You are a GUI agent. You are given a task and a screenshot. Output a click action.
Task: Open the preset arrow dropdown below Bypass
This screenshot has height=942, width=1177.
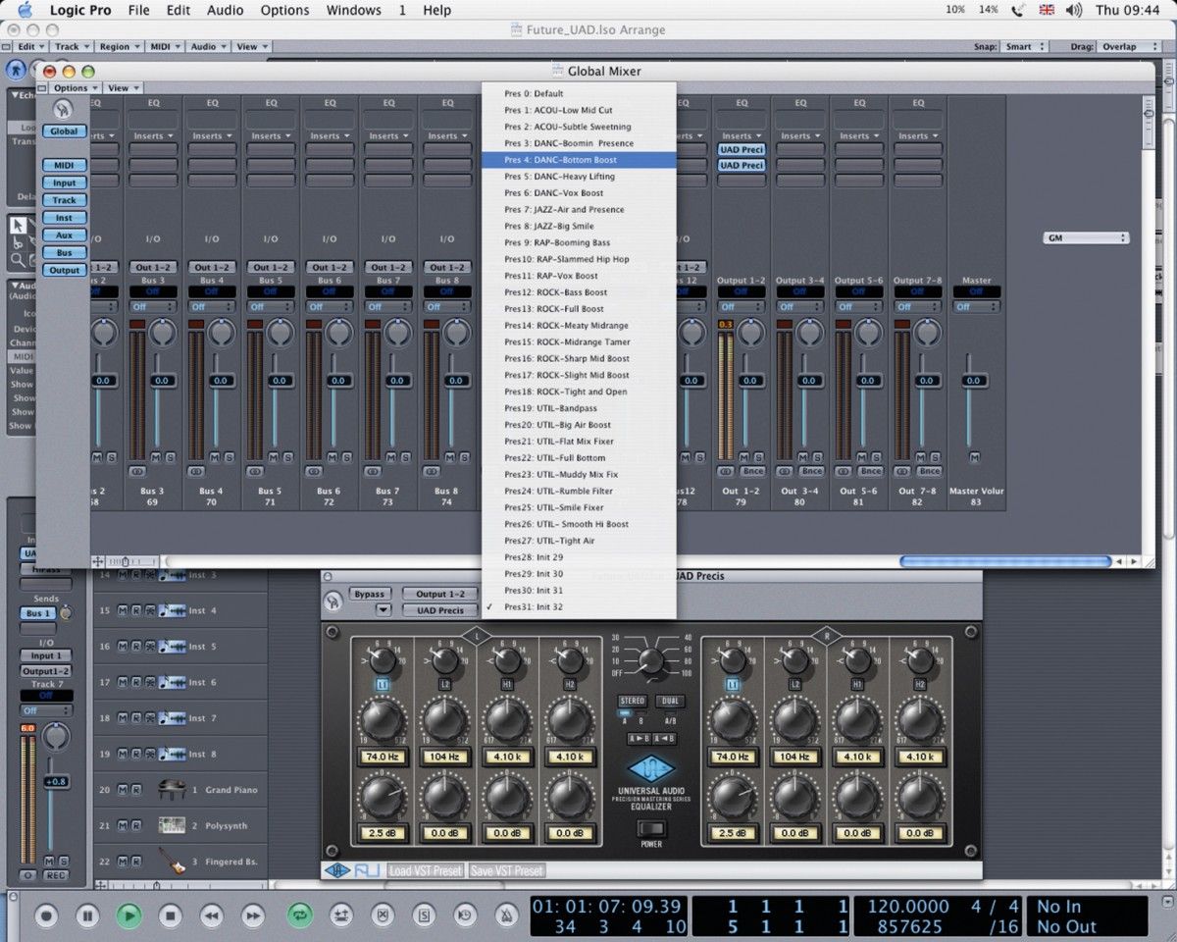384,610
